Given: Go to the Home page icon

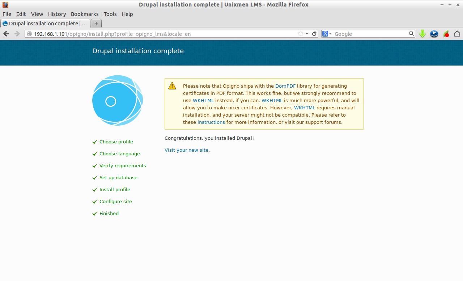Looking at the screenshot, I should 457,34.
